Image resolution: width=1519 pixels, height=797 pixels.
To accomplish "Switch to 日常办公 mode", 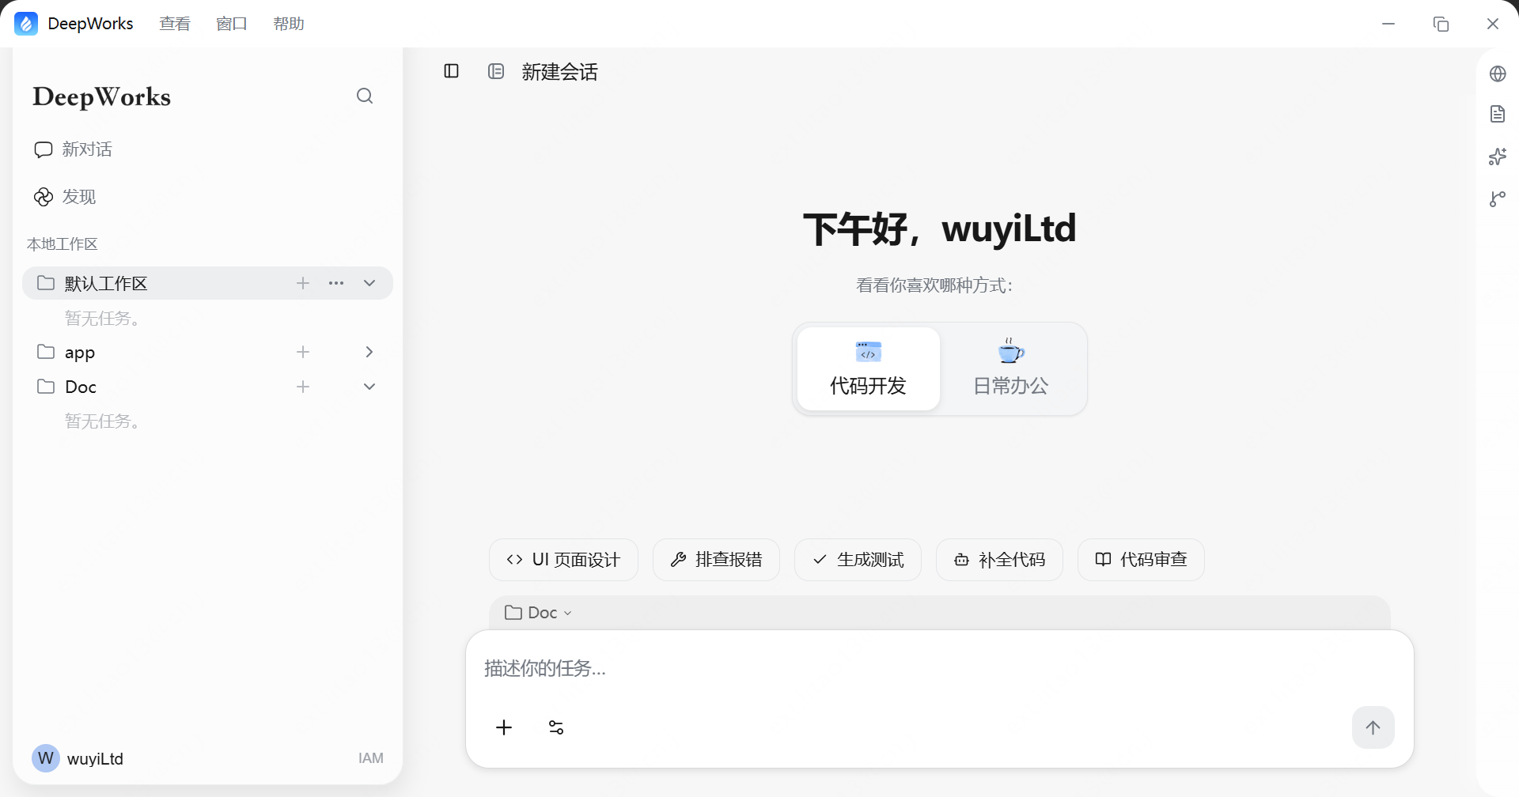I will [1011, 368].
